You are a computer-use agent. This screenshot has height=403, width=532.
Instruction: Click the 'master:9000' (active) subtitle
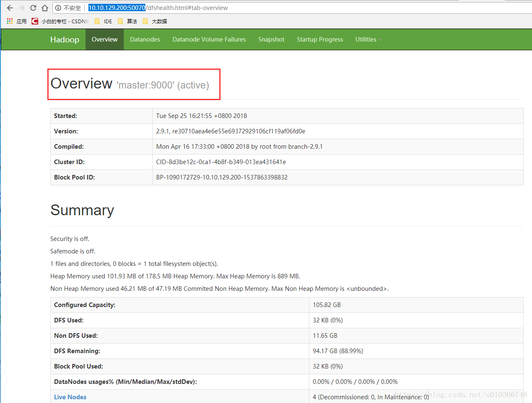click(163, 85)
